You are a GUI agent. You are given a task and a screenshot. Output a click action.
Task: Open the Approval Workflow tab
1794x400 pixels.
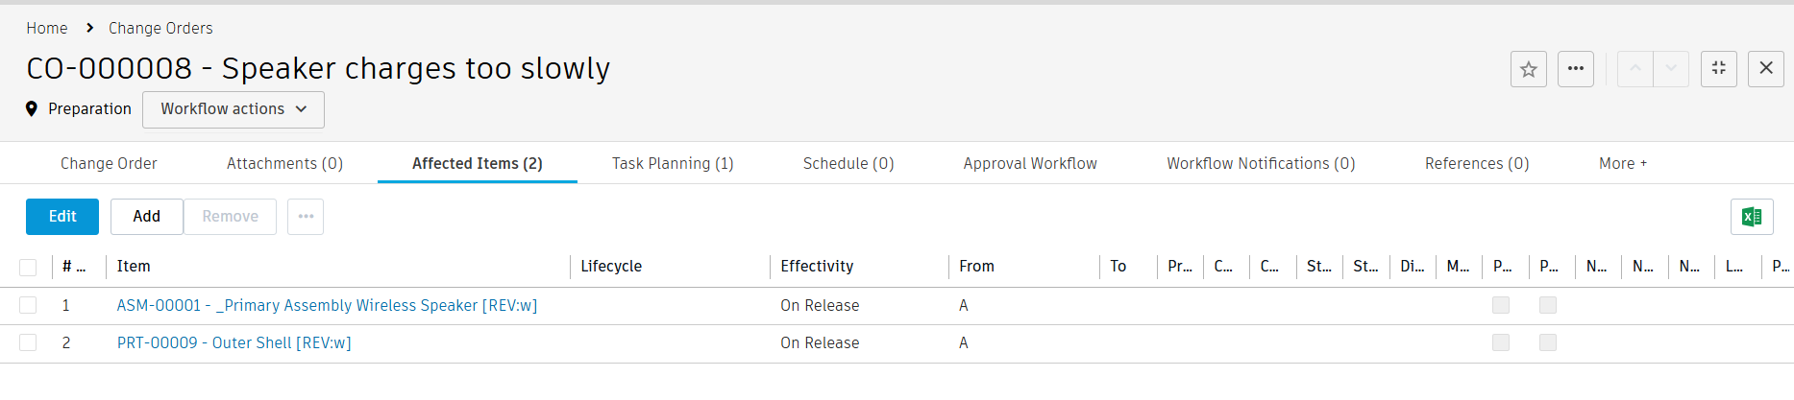(x=1029, y=164)
